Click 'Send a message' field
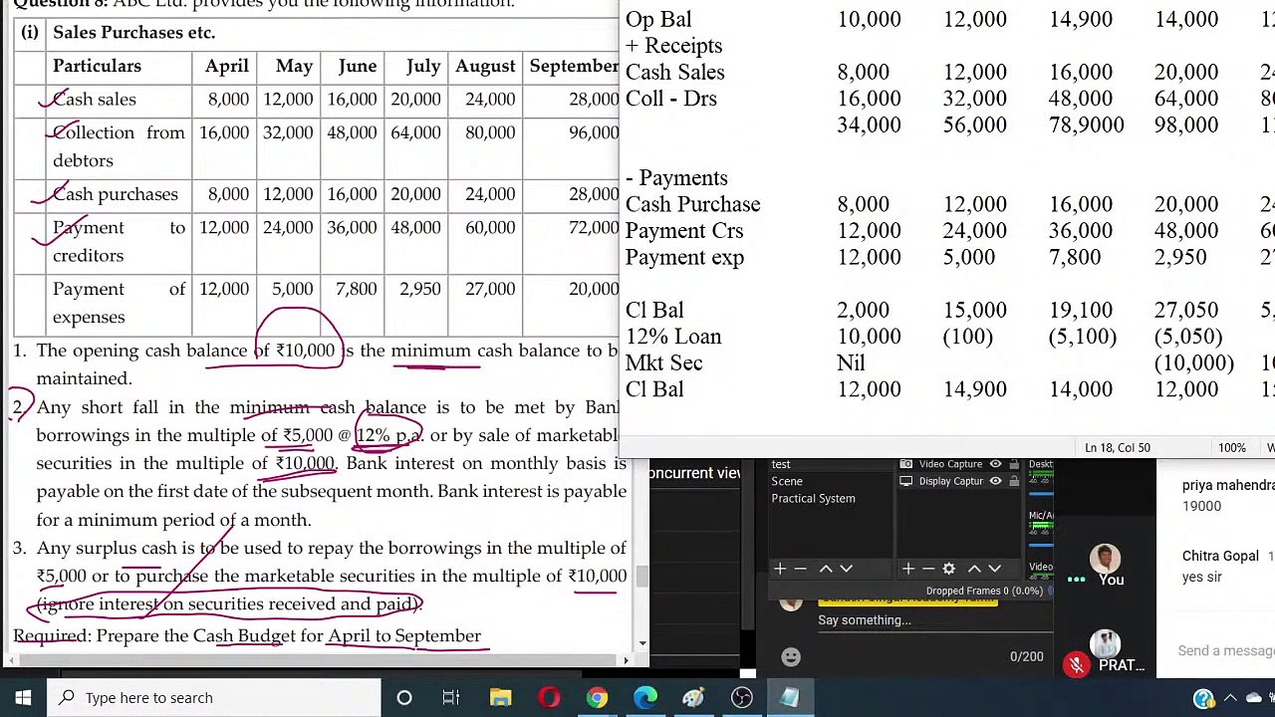 tap(1226, 650)
